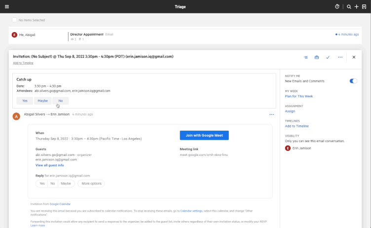Mark the email done with checkmark icon

(328, 57)
